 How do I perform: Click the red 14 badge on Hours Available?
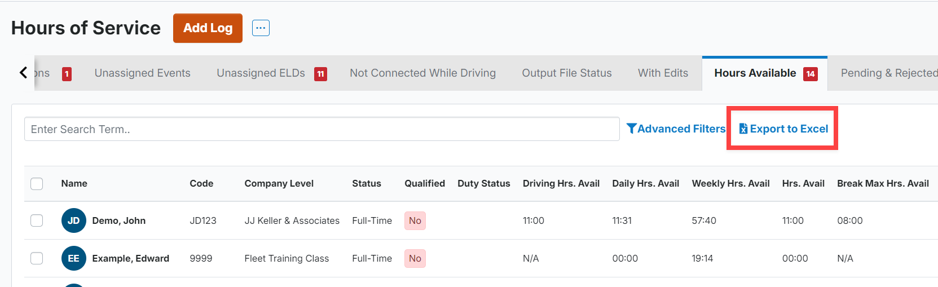click(x=811, y=74)
